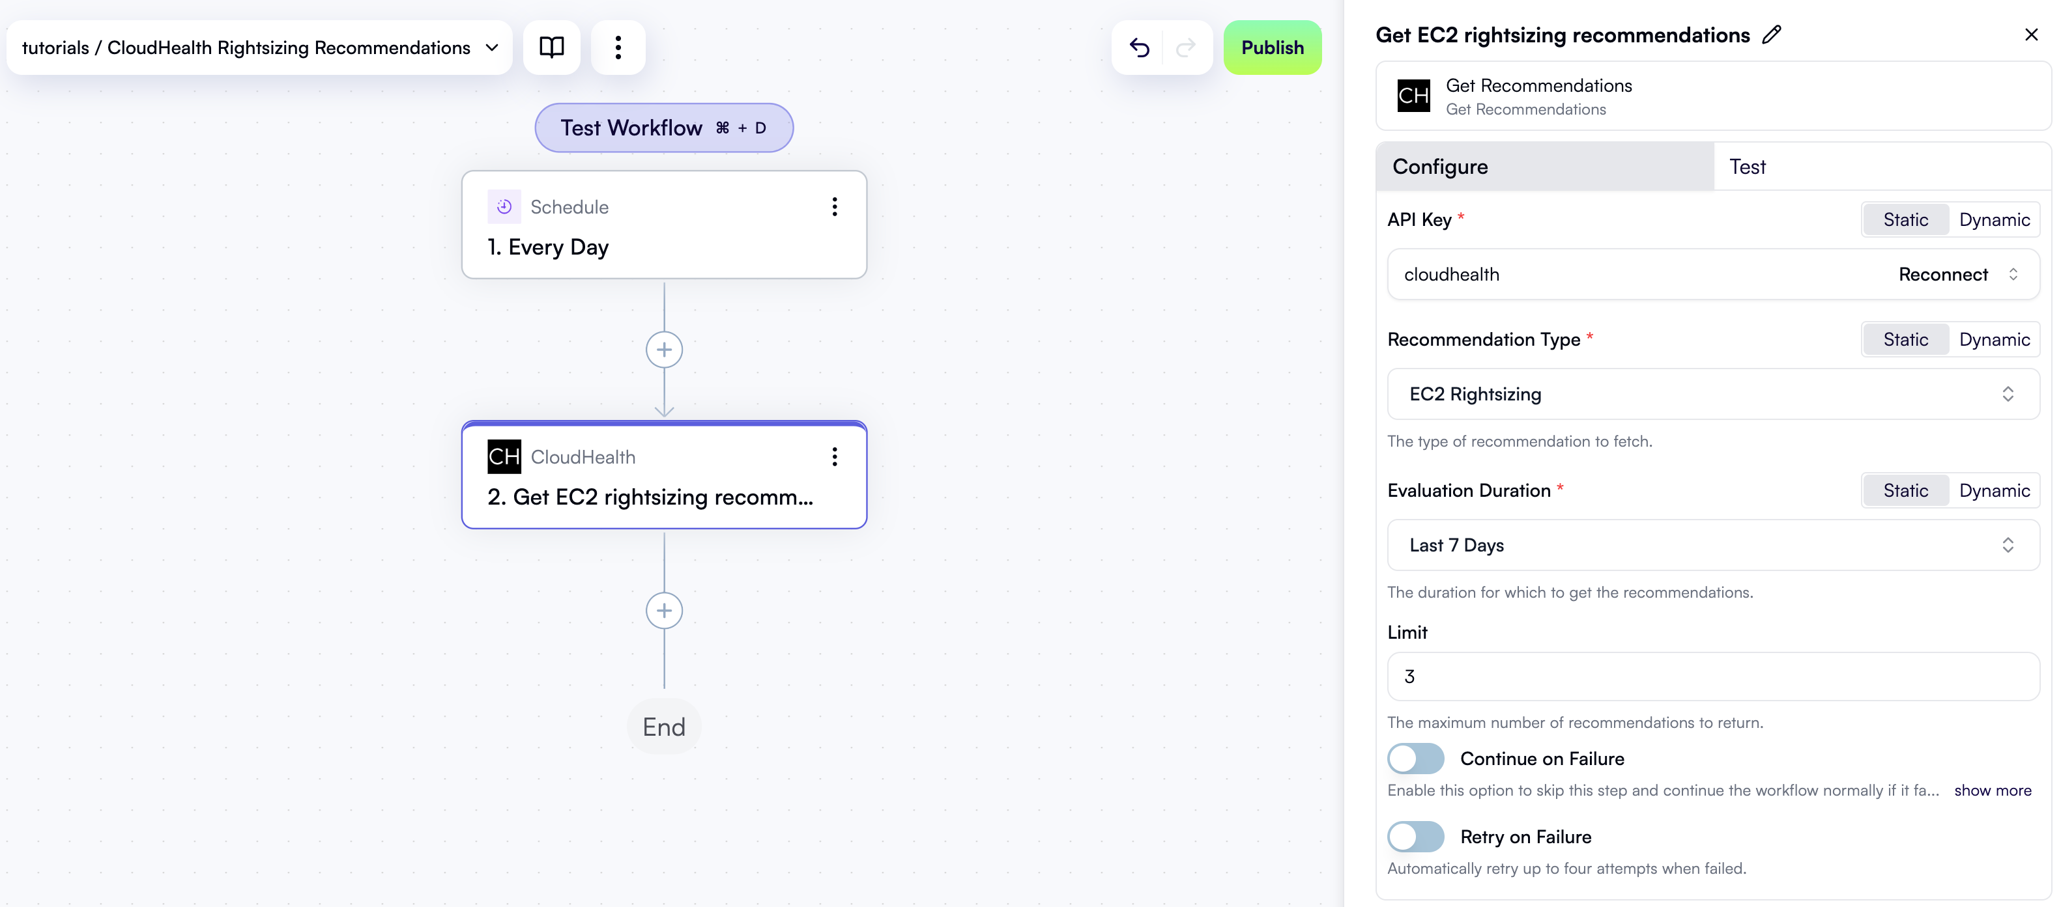This screenshot has height=907, width=2061.
Task: Click the undo arrow icon
Action: [x=1139, y=48]
